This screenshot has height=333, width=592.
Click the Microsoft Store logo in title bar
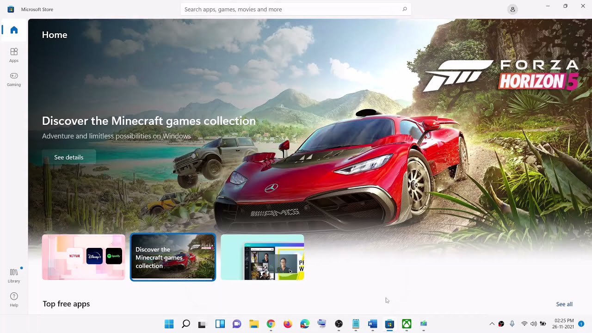(11, 9)
